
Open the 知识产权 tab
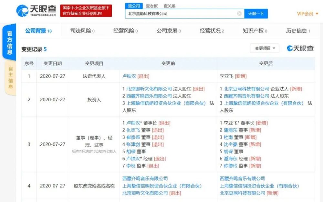coord(255,31)
